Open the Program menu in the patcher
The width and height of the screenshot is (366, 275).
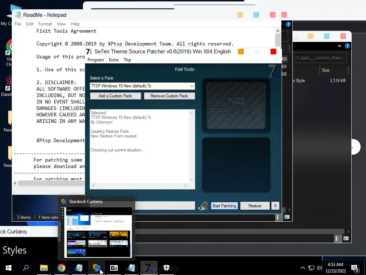tap(96, 60)
